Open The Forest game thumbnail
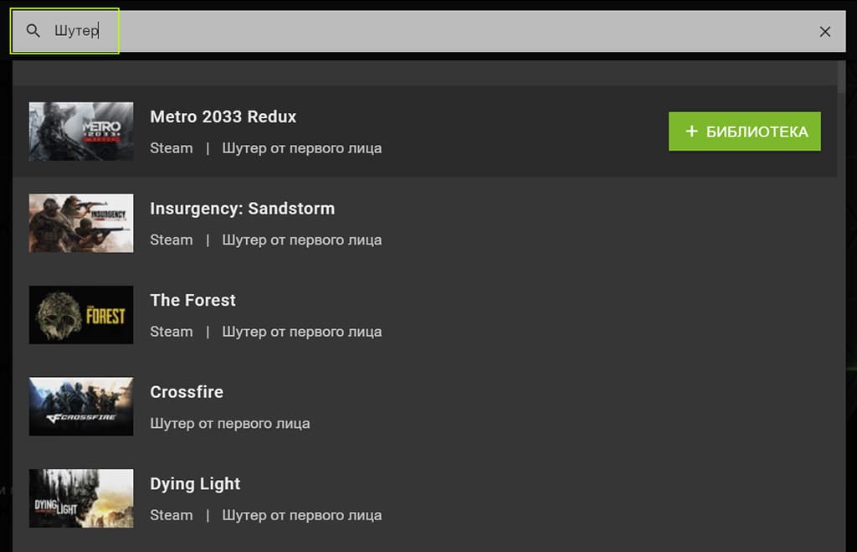 point(81,315)
